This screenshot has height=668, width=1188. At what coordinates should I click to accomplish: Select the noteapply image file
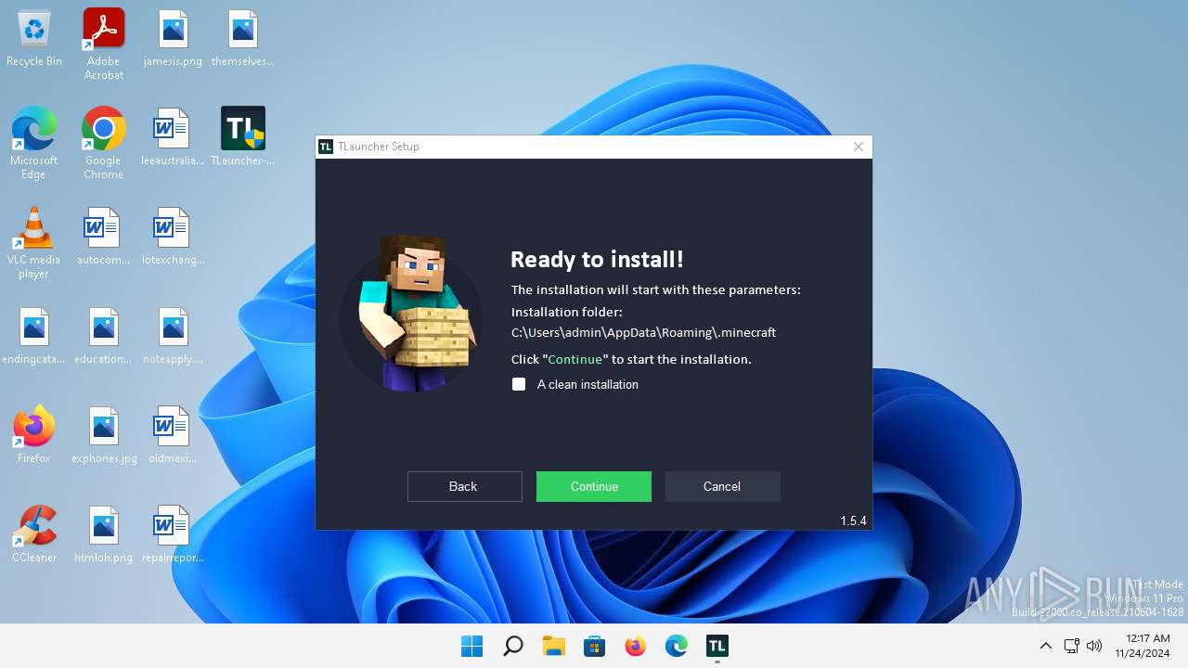tap(173, 336)
